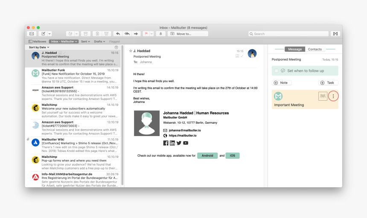Click the tracking status icon under 15:15
The height and width of the screenshot is (218, 367).
click(237, 56)
